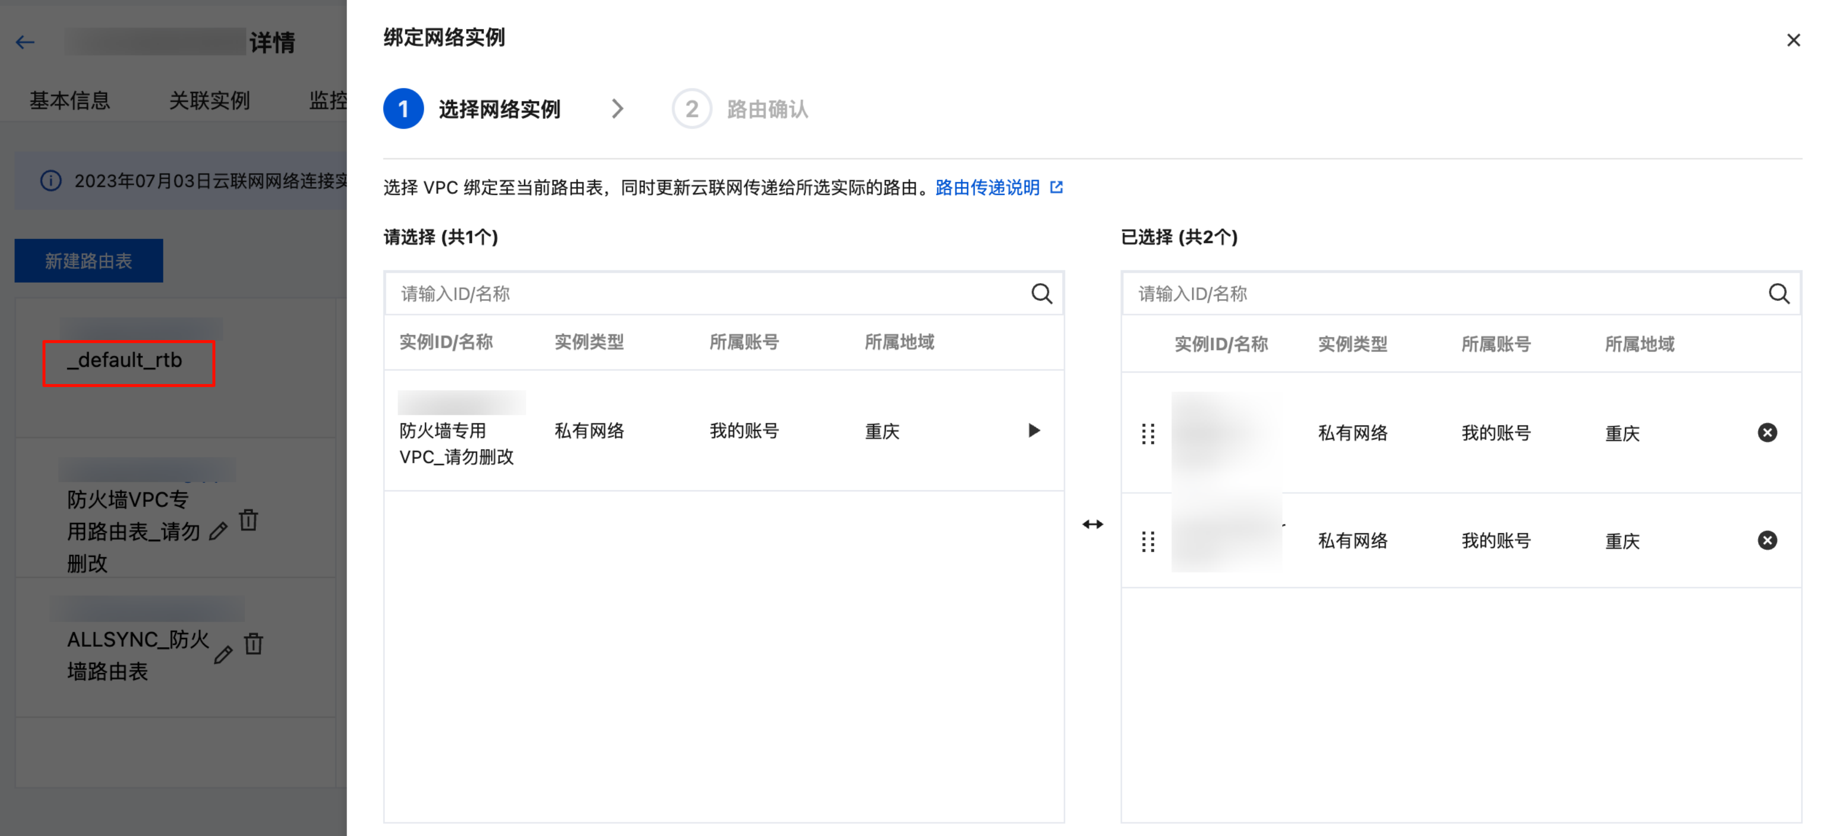Click search icon in 请选择 list
The width and height of the screenshot is (1823, 836).
coord(1041,294)
